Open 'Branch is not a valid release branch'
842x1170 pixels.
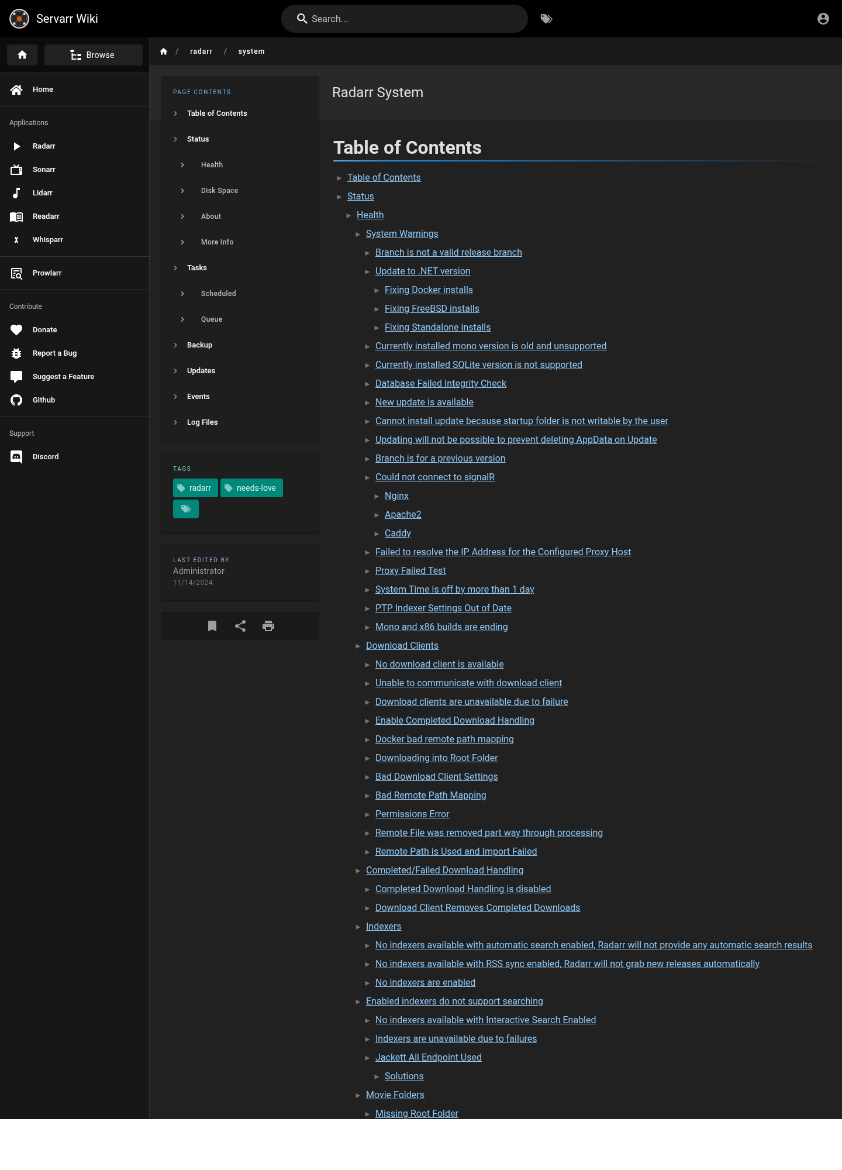448,253
